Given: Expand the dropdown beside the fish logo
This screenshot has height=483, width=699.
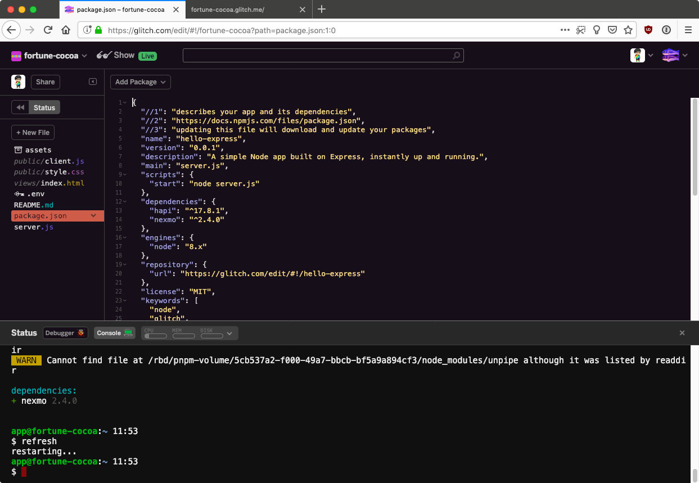Looking at the screenshot, I should coord(685,55).
